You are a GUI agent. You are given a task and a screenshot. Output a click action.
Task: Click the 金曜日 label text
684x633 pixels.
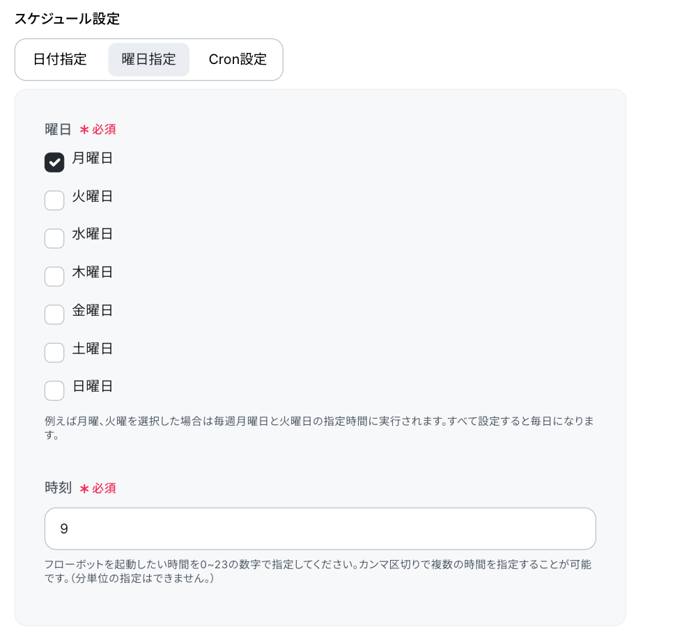[x=93, y=310]
